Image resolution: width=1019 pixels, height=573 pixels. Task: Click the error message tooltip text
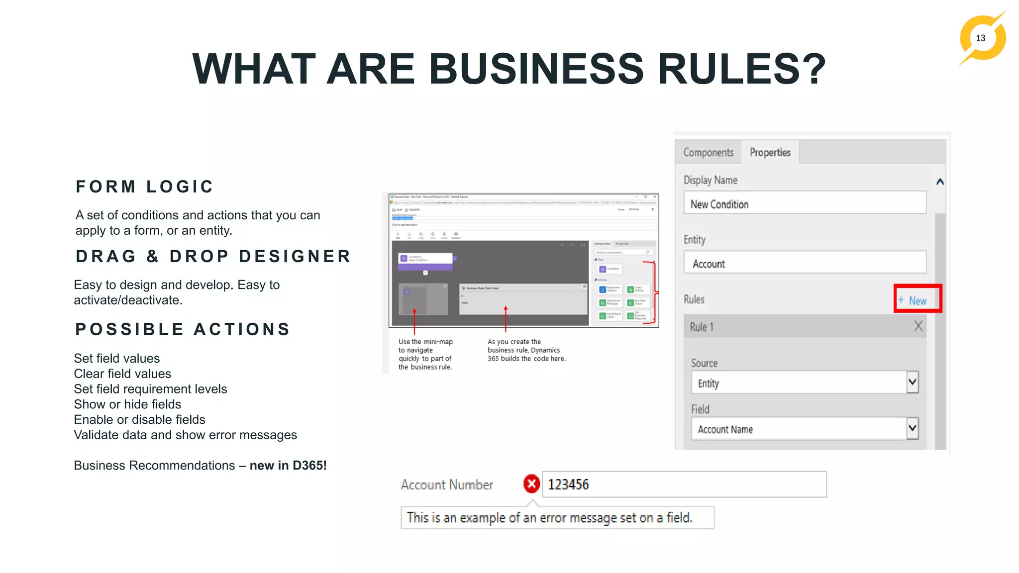(549, 517)
